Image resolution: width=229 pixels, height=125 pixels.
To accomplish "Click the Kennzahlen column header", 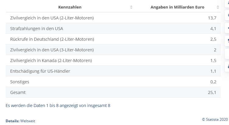I will (70, 7).
